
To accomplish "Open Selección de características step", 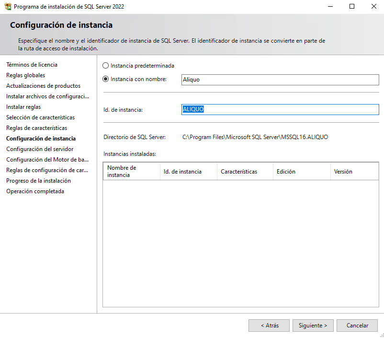I will point(40,117).
